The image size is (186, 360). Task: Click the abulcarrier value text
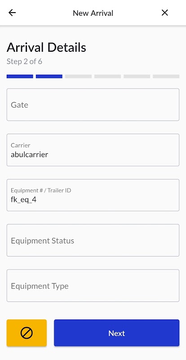tap(29, 154)
